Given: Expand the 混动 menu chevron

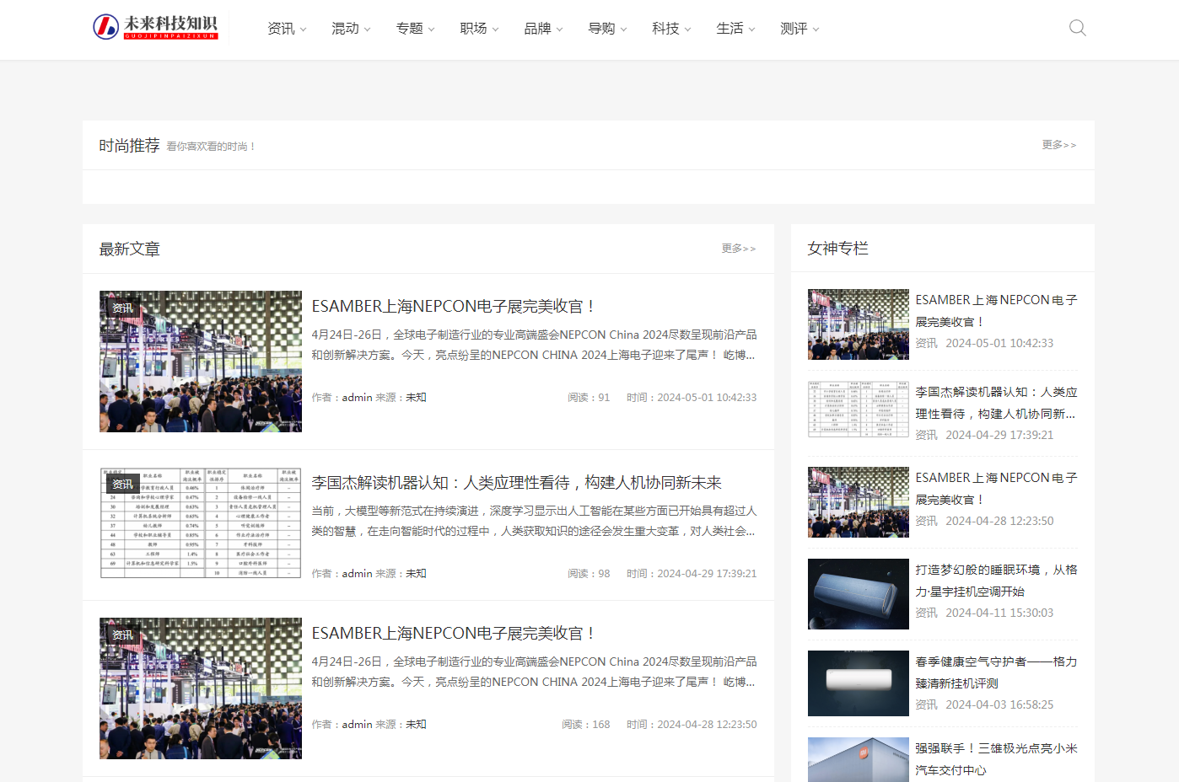Looking at the screenshot, I should click(x=368, y=29).
